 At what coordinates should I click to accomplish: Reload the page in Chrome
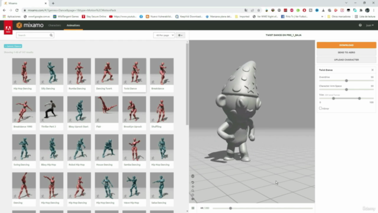click(x=17, y=11)
